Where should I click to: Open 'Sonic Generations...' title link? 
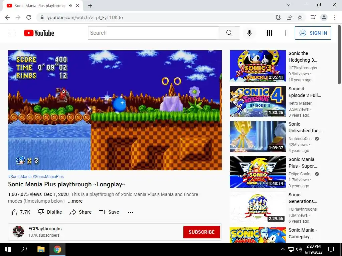pos(303,198)
